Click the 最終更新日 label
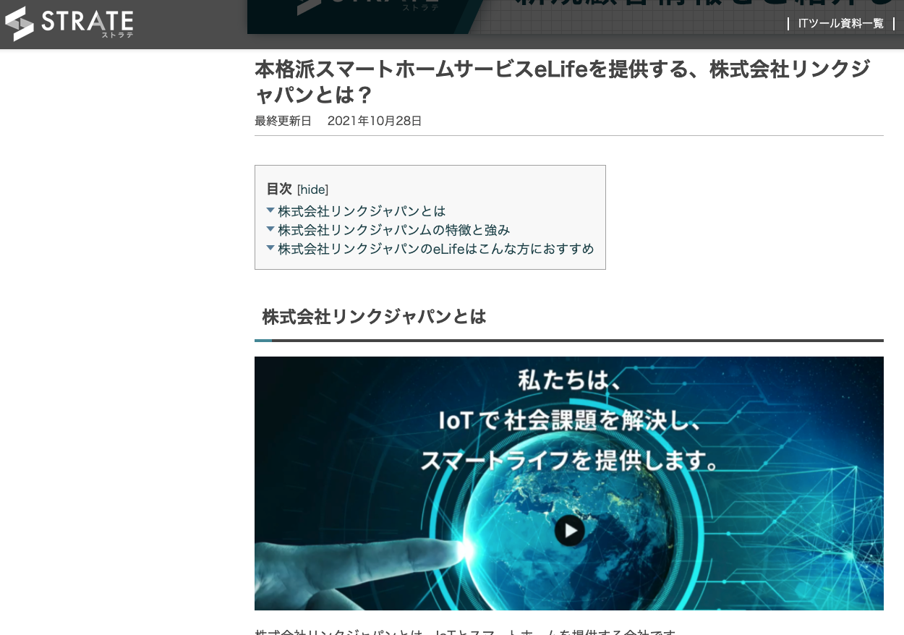Viewport: 904px width, 635px height. point(283,121)
